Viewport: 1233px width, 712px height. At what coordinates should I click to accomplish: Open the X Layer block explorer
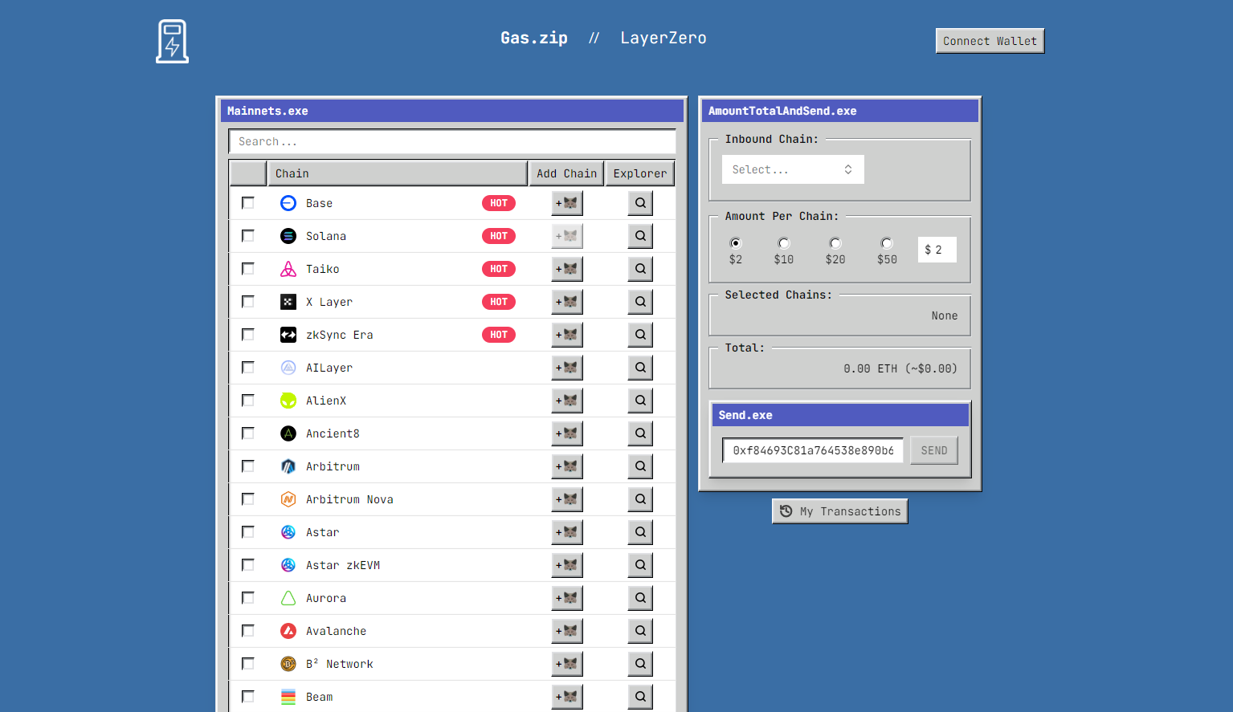point(640,302)
